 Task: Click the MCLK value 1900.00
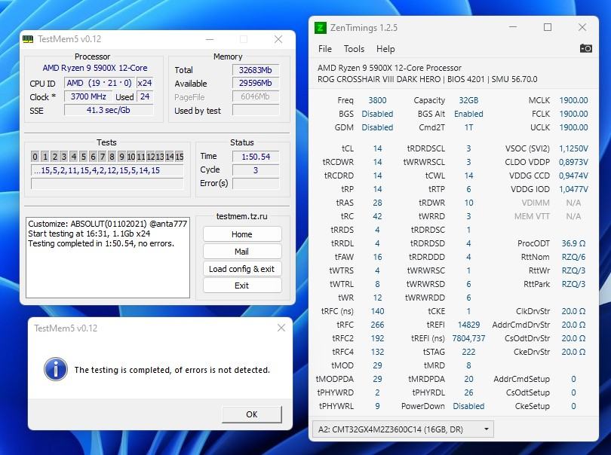click(x=573, y=100)
